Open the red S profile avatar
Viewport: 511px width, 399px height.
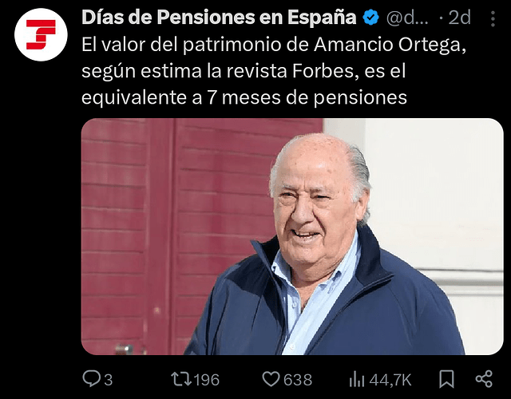[41, 35]
